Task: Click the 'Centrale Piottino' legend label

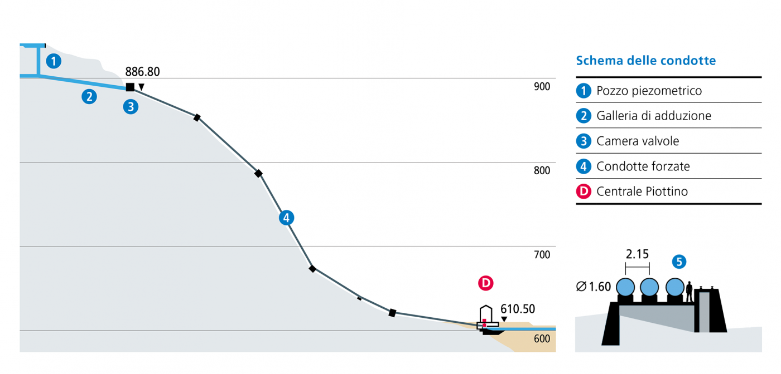Action: pyautogui.click(x=642, y=191)
